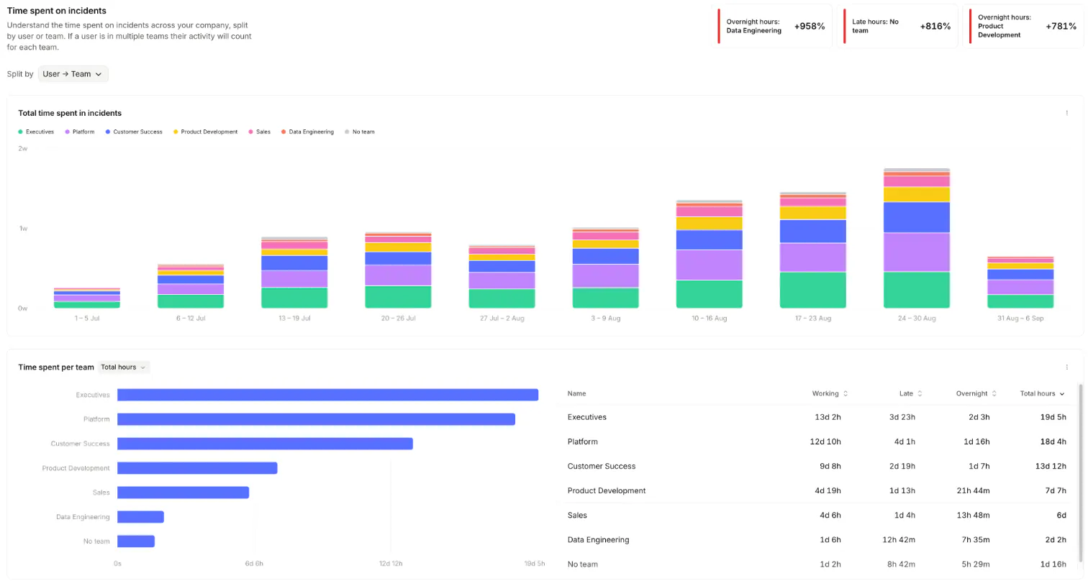Click the 21h 44m overnight value
Screen dimensions: 1088x581
click(x=973, y=490)
